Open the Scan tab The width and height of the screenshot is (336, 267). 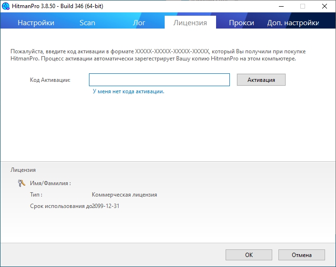87,23
